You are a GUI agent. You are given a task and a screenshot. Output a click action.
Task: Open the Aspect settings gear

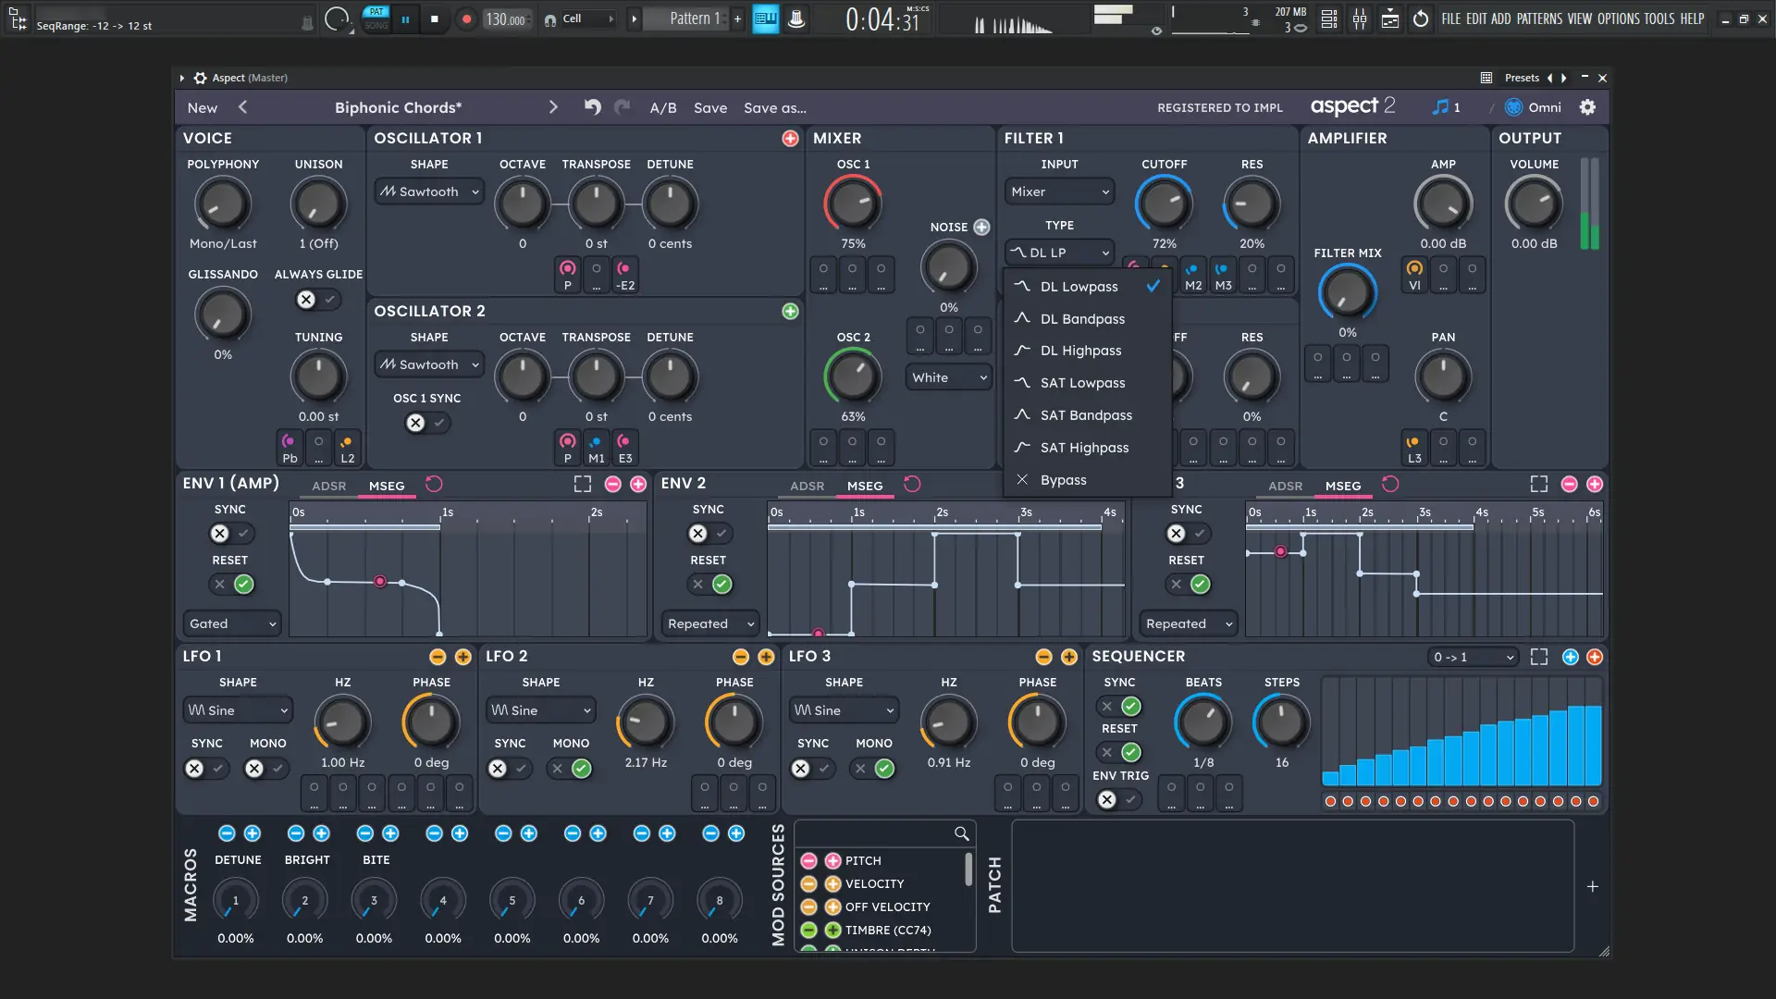(x=1587, y=107)
